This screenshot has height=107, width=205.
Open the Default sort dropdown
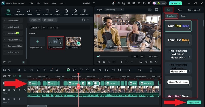pos(35,28)
